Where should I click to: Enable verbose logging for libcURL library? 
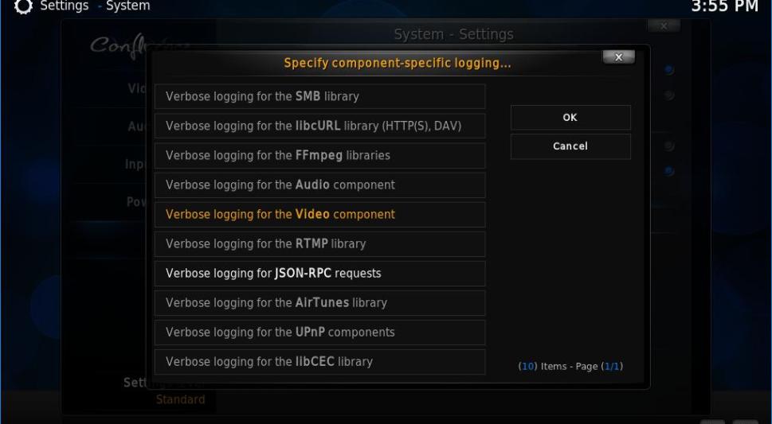point(319,126)
